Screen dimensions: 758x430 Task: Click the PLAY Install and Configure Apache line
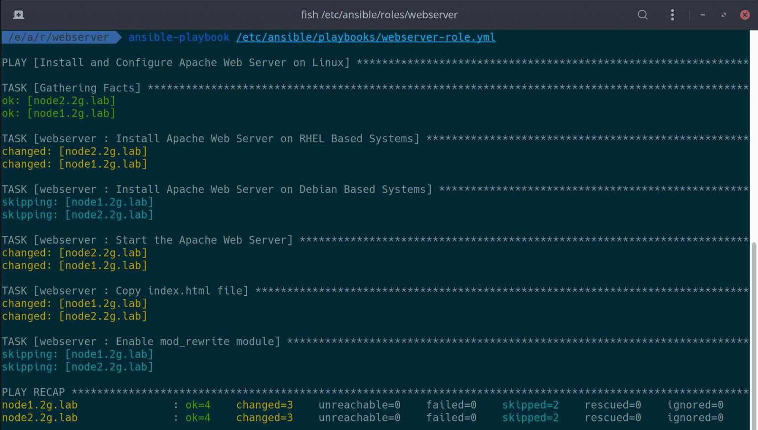tap(375, 63)
